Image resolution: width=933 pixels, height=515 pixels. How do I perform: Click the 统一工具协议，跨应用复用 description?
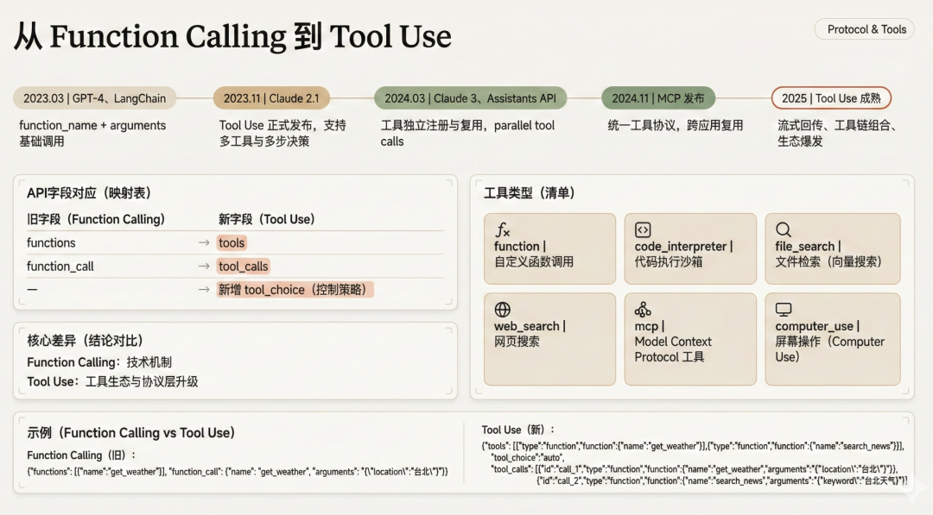tap(676, 125)
